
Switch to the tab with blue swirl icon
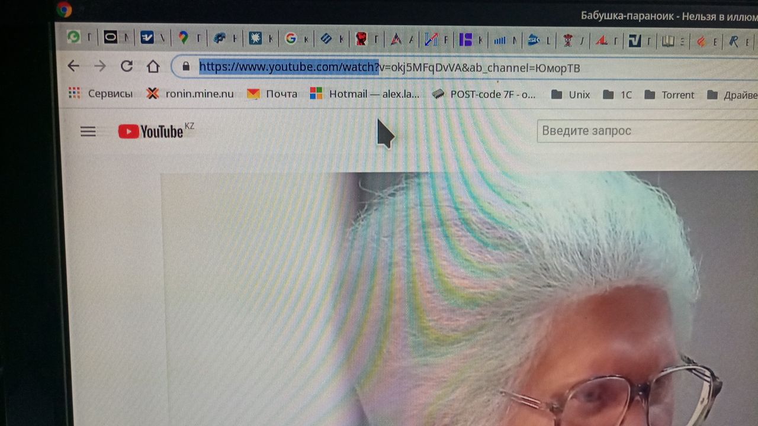(x=219, y=38)
